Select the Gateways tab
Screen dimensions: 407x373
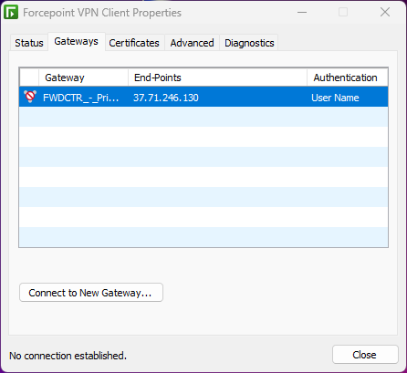pyautogui.click(x=77, y=41)
